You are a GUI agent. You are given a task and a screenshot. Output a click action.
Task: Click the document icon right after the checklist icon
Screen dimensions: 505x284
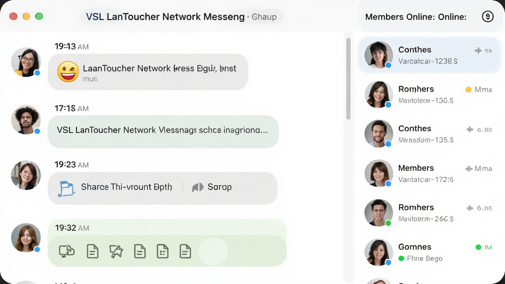click(x=185, y=251)
